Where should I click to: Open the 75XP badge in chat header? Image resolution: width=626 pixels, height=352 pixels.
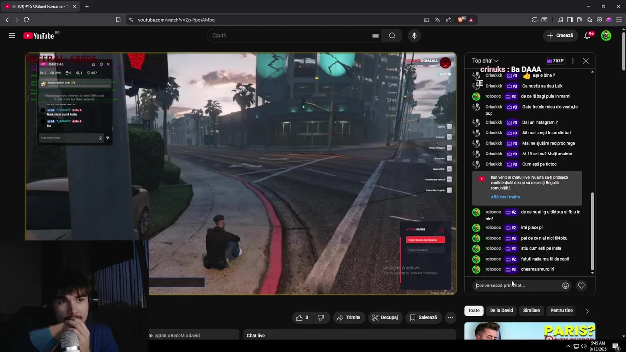point(555,61)
